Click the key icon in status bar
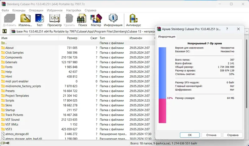 click(7, 143)
